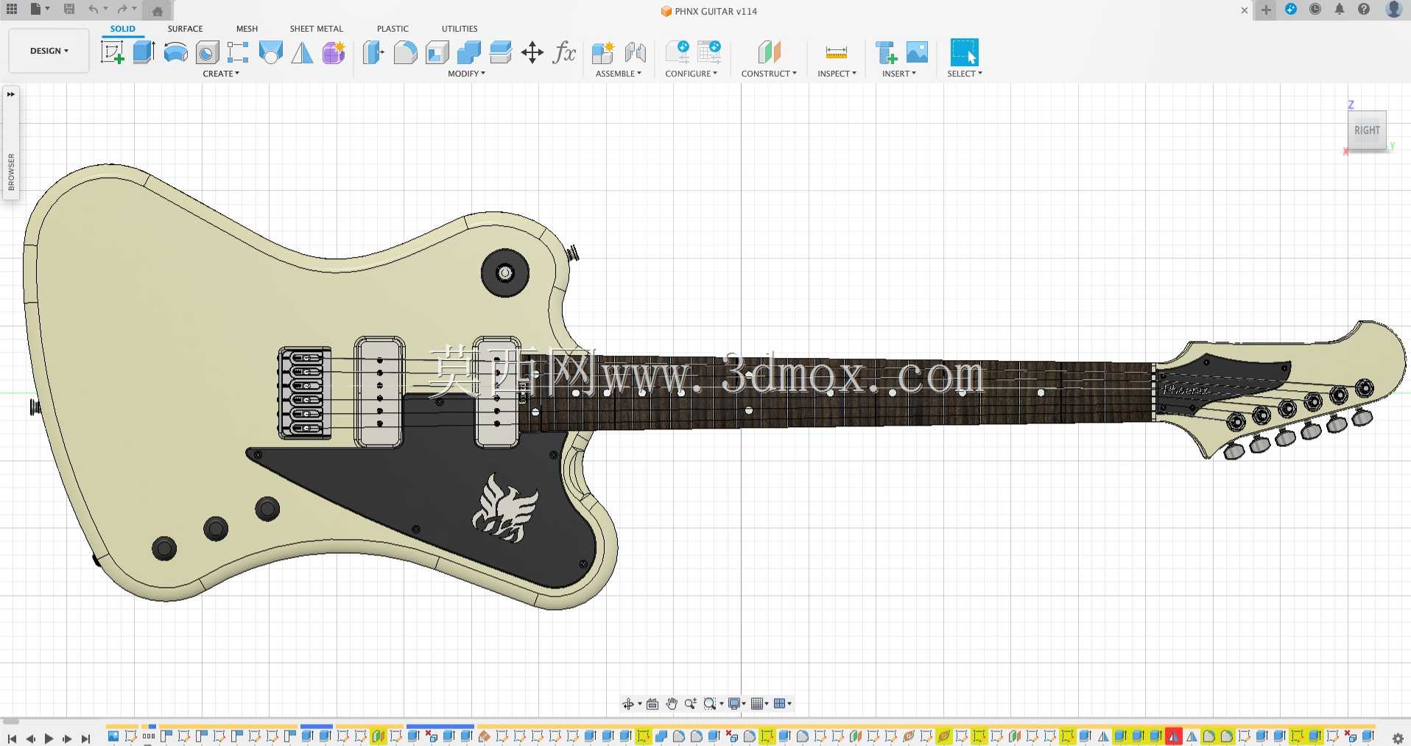Expand the SELECT menu
The width and height of the screenshot is (1411, 746).
click(965, 74)
